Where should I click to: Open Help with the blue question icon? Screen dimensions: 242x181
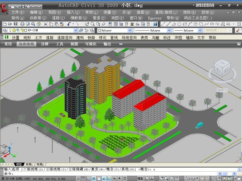155,24
